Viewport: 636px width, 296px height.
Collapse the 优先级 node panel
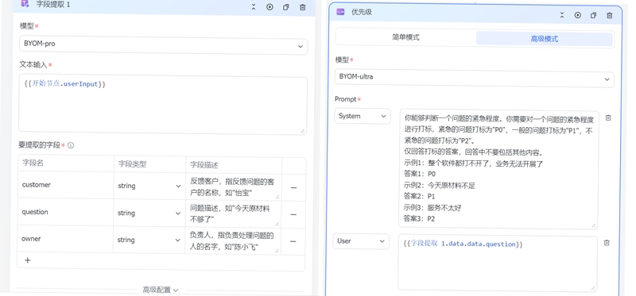(x=562, y=15)
